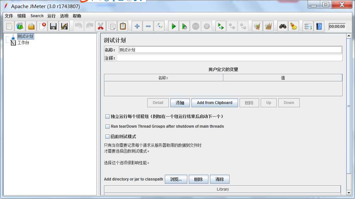Click the Toggle enable/disable icon
Screen dimensions: 355x199
pyautogui.click(x=159, y=26)
